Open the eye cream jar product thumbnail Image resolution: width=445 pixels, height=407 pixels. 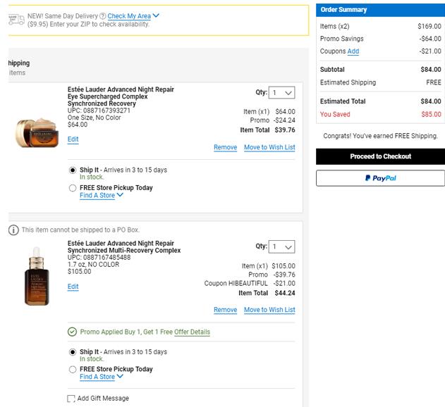coord(37,132)
